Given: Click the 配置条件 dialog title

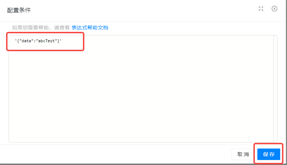Looking at the screenshot, I should click(19, 10).
